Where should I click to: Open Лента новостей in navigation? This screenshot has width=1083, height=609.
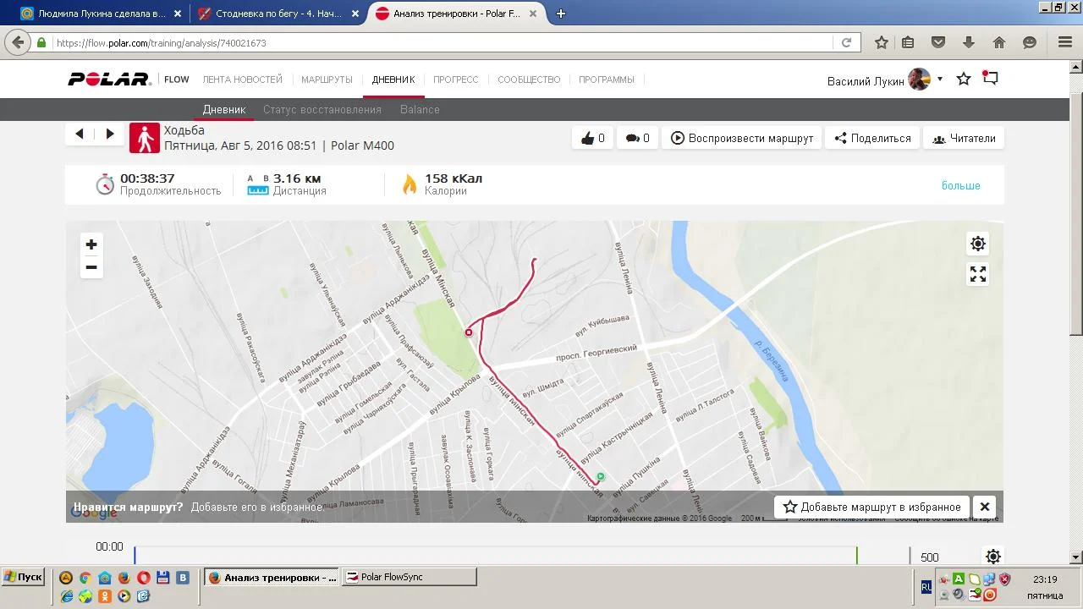[243, 80]
